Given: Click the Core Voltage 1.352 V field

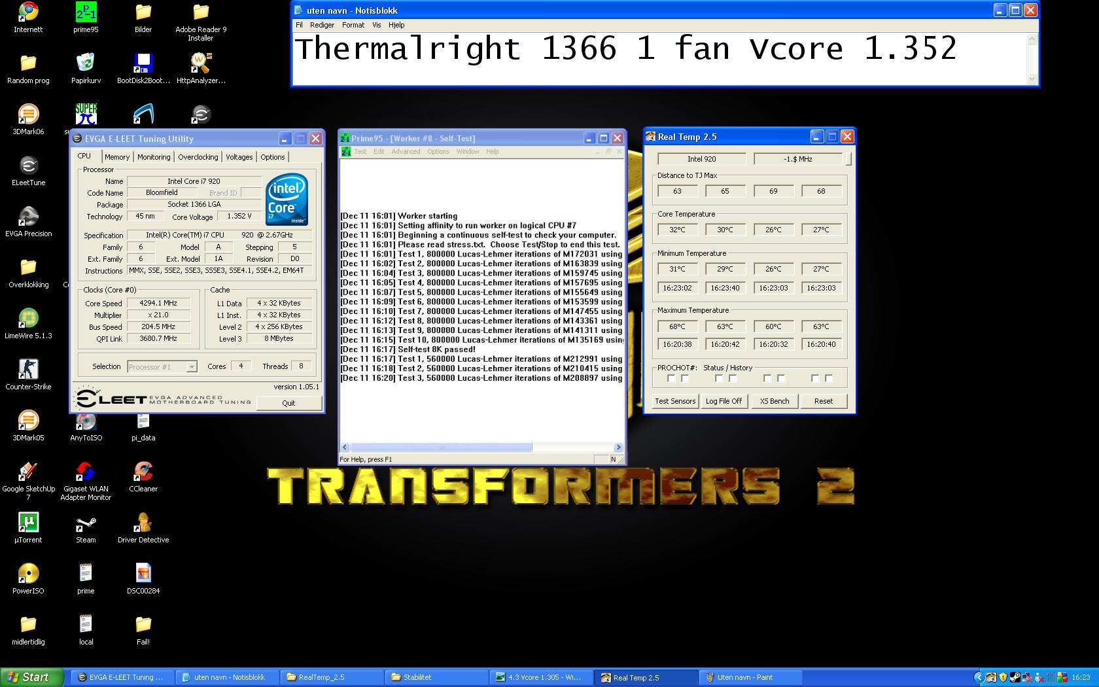Looking at the screenshot, I should pyautogui.click(x=239, y=217).
